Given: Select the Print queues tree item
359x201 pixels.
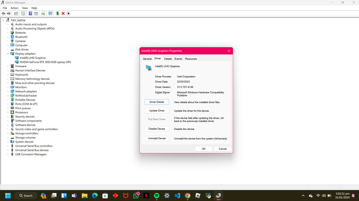Looking at the screenshot, I should pos(23,108).
